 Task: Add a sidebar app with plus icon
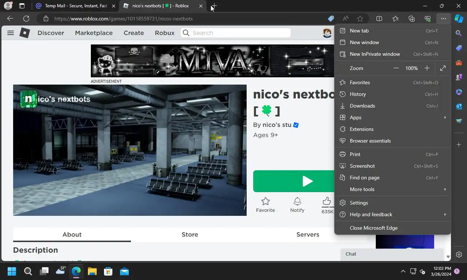click(x=459, y=145)
